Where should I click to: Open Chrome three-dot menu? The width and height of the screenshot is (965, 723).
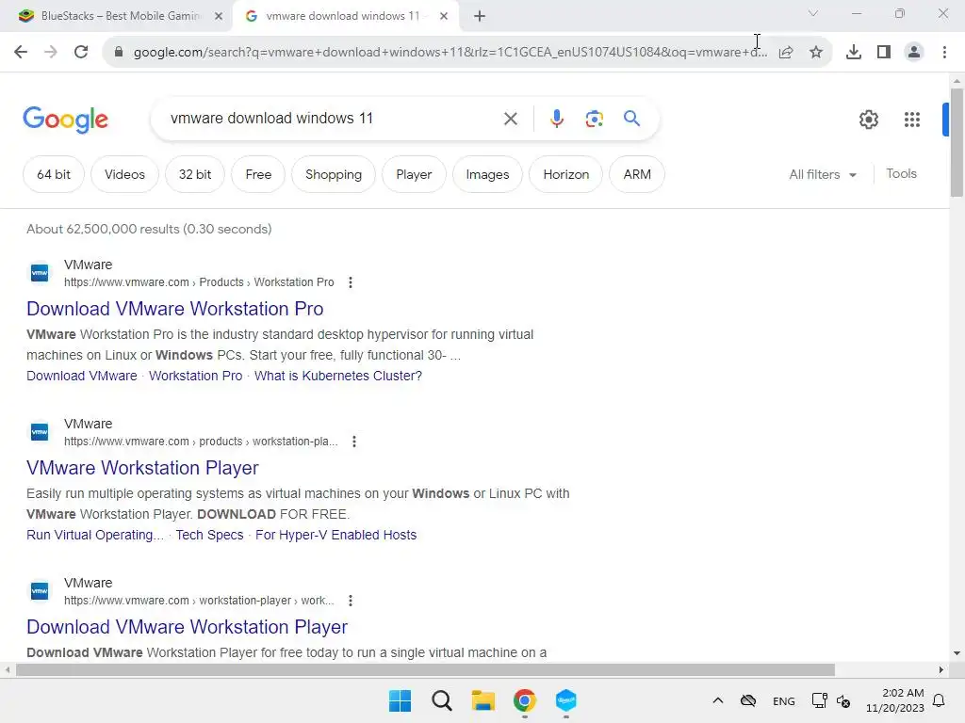(944, 53)
